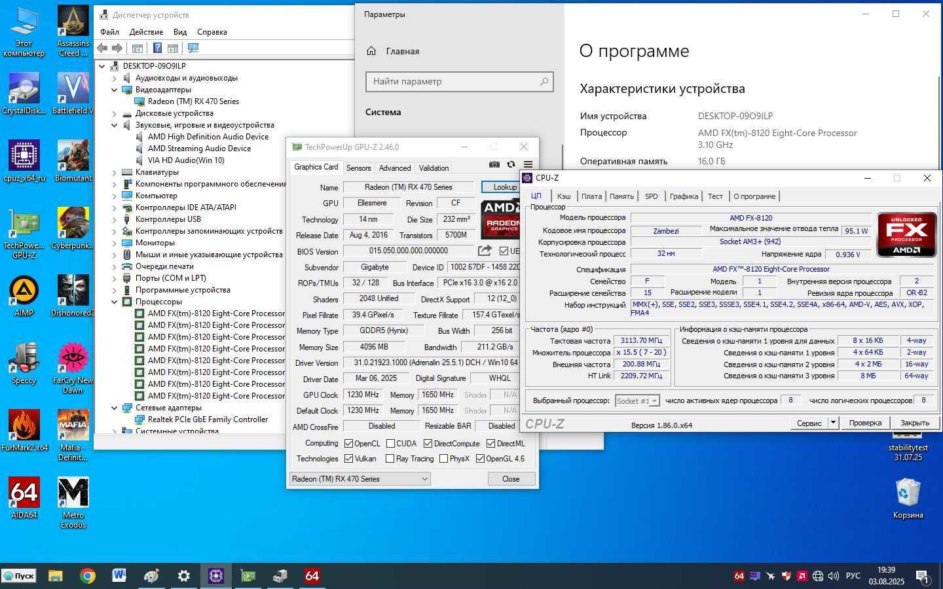
Task: Click the Закрыть button in CPU-Z
Action: (914, 423)
